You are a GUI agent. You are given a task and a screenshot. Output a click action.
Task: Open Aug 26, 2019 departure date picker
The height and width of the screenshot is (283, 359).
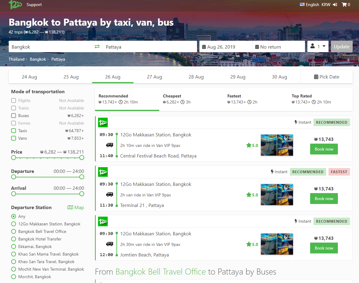[x=226, y=47]
